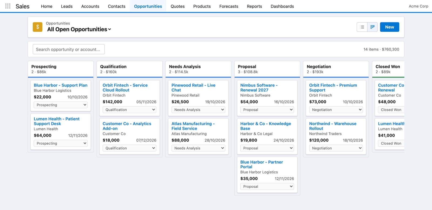Open the app launcher grid icon

coord(8,6)
